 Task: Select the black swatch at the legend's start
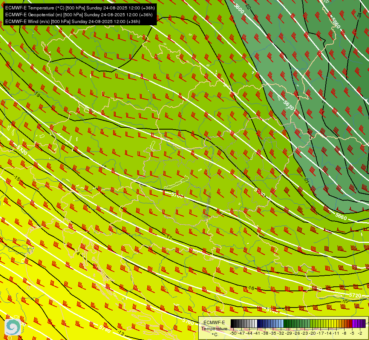tap(232, 324)
